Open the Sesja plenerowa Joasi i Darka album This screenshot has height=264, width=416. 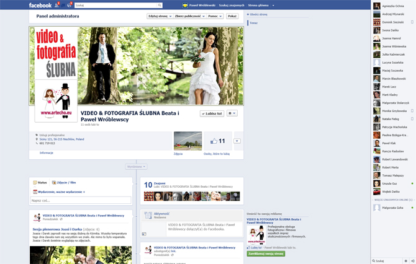point(57,229)
